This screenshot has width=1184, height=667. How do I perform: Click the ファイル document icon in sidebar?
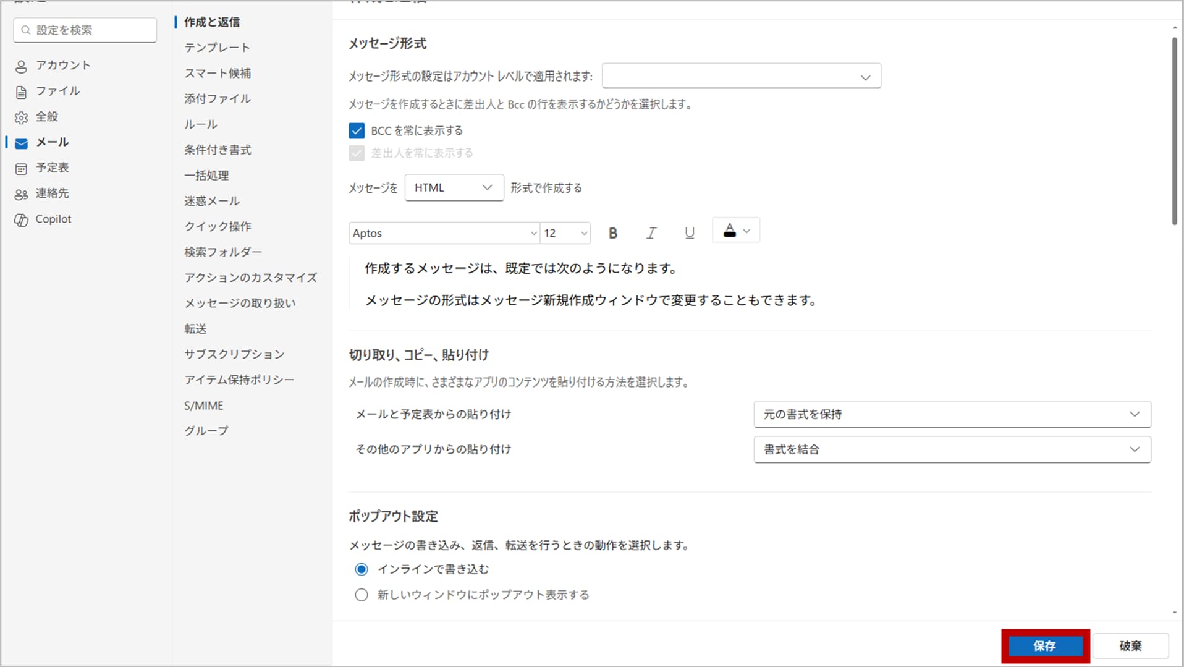tap(21, 92)
